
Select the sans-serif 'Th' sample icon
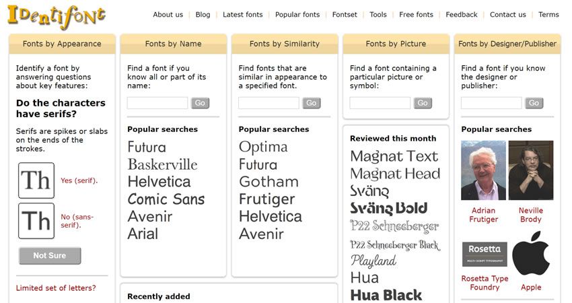(36, 221)
